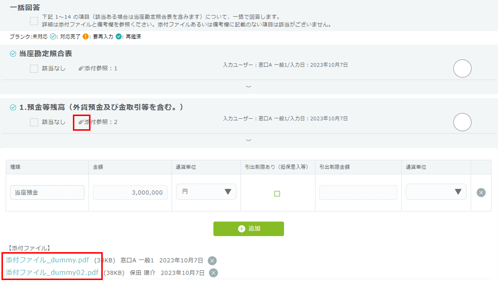Click the round status button in 当座勘定照合表 section
The width and height of the screenshot is (498, 282).
pyautogui.click(x=462, y=69)
